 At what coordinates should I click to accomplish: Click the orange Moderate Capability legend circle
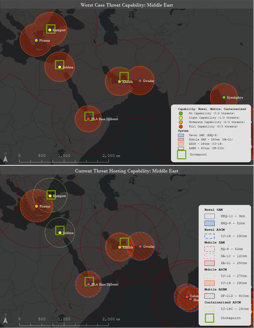coord(181,122)
